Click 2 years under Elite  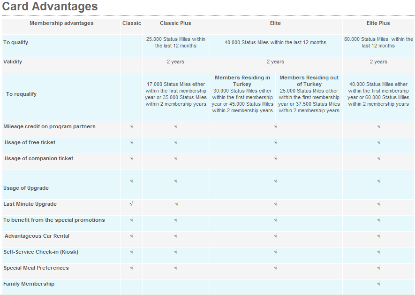(275, 62)
